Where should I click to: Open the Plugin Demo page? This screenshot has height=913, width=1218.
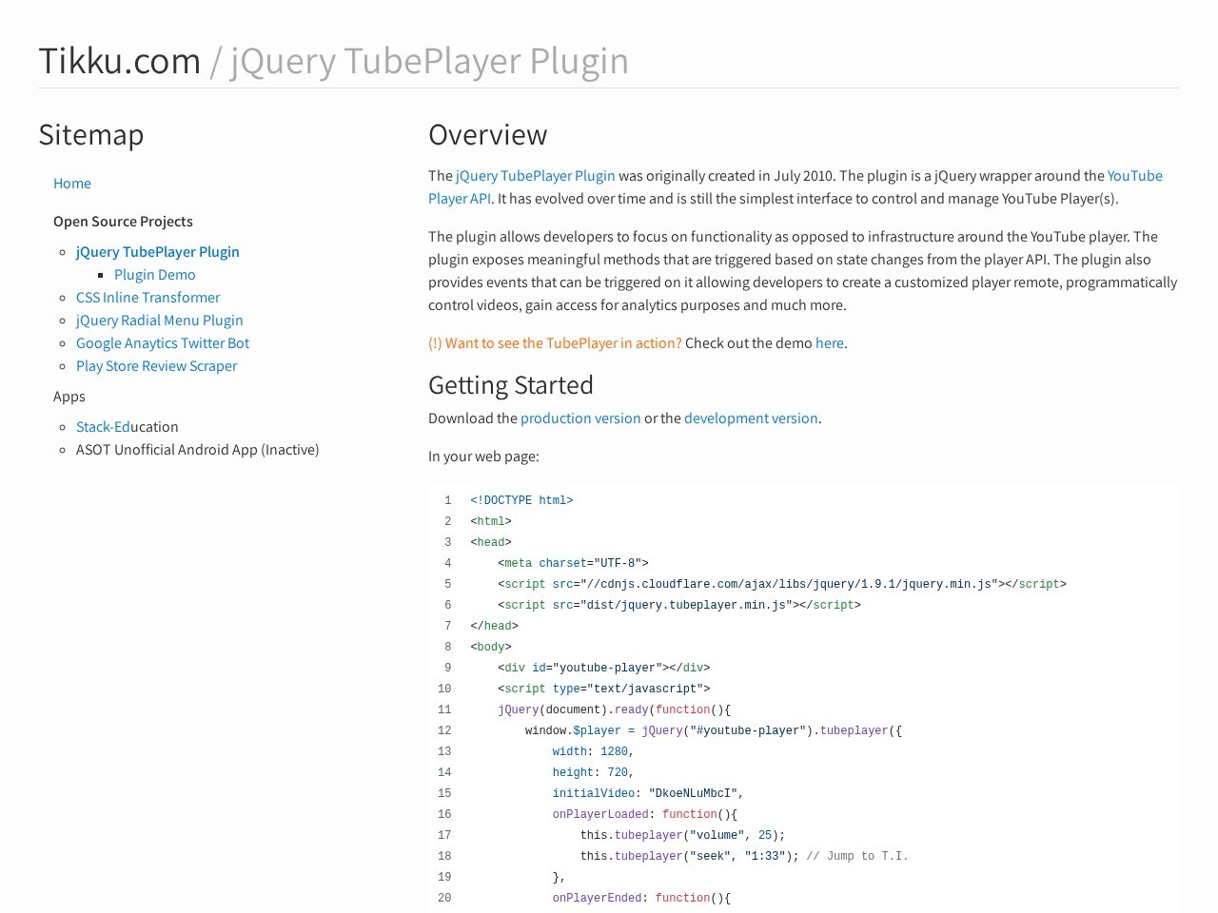pos(154,274)
